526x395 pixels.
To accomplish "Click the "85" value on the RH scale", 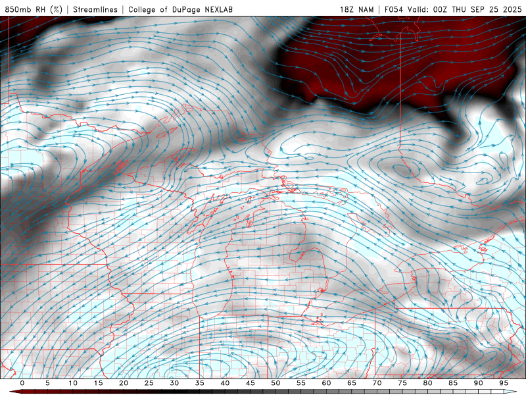I will tap(453, 383).
